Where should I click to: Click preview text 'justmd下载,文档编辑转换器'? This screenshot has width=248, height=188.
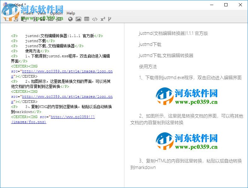[x=166, y=55]
